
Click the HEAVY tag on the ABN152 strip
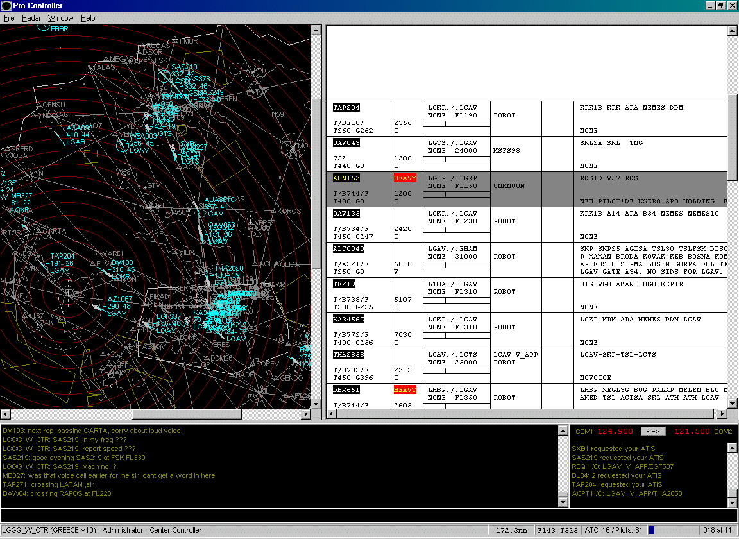coord(405,178)
